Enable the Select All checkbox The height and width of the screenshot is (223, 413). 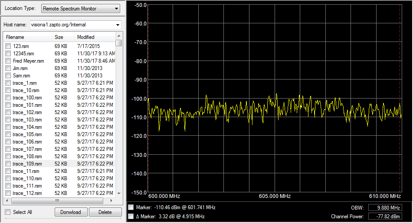point(8,212)
